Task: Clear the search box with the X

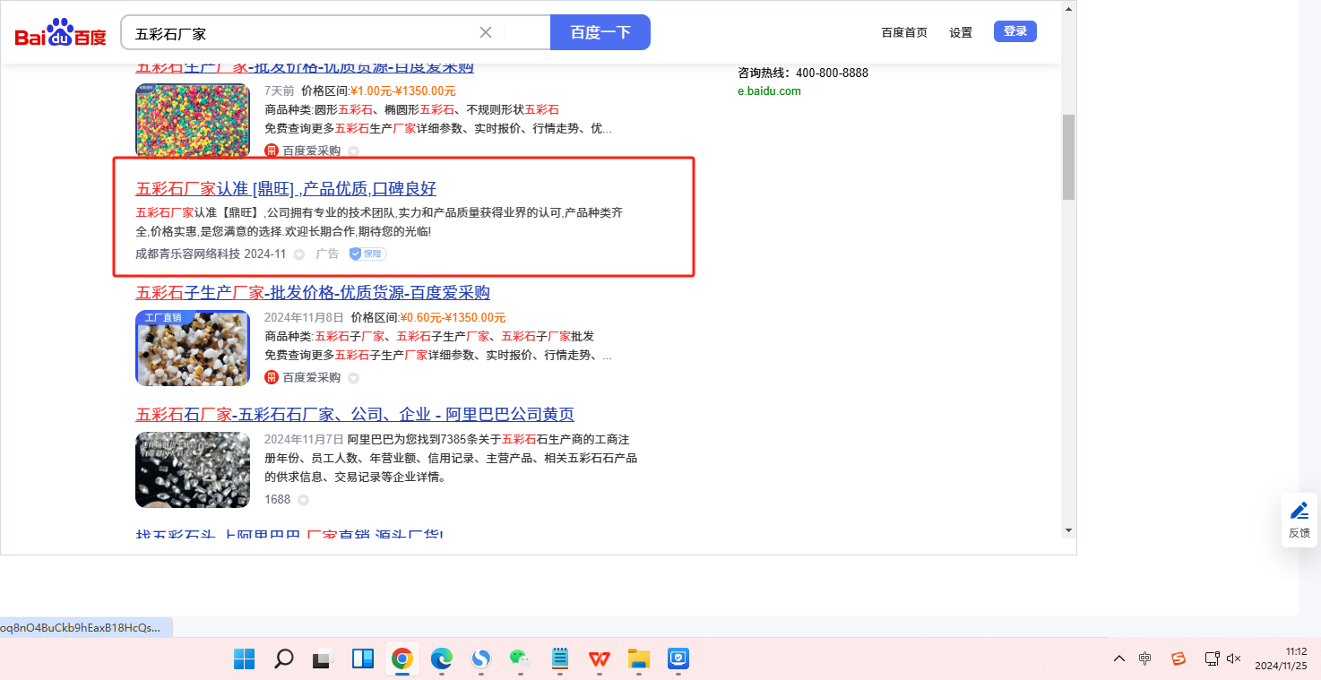Action: 486,32
